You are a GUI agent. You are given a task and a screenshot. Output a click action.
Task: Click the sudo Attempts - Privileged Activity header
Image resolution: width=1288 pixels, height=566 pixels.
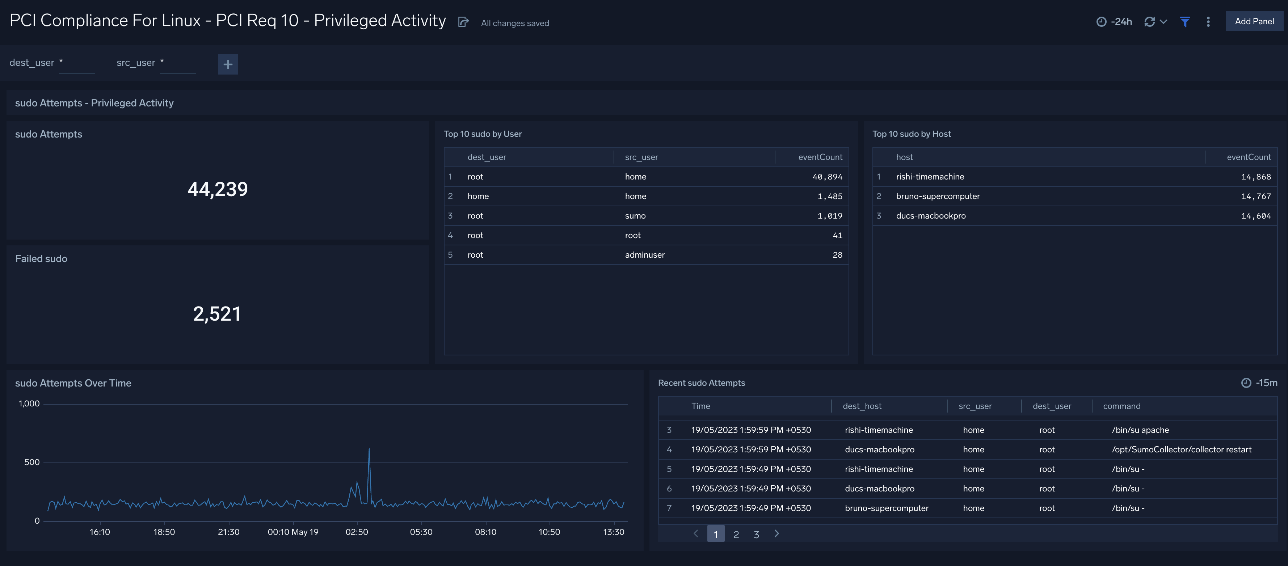94,103
